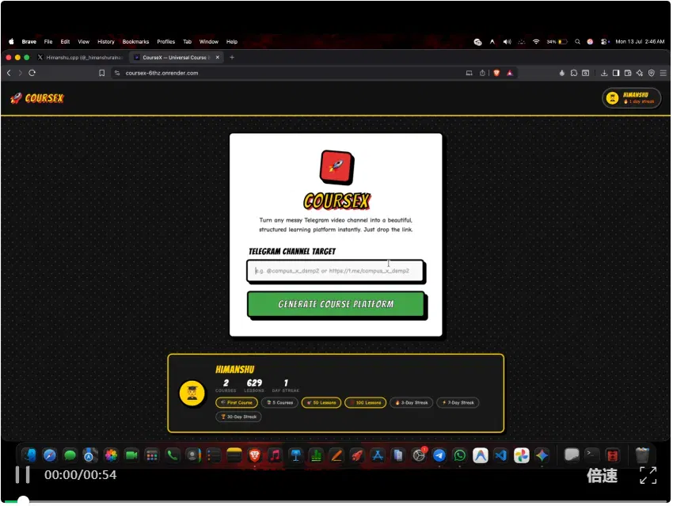
Task: Open browser downloads
Action: pyautogui.click(x=604, y=73)
